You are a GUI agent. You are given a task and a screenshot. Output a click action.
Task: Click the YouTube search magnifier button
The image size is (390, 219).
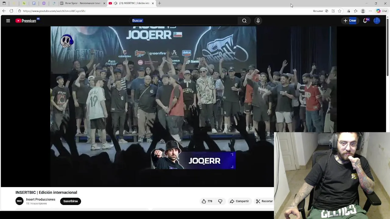point(244,21)
